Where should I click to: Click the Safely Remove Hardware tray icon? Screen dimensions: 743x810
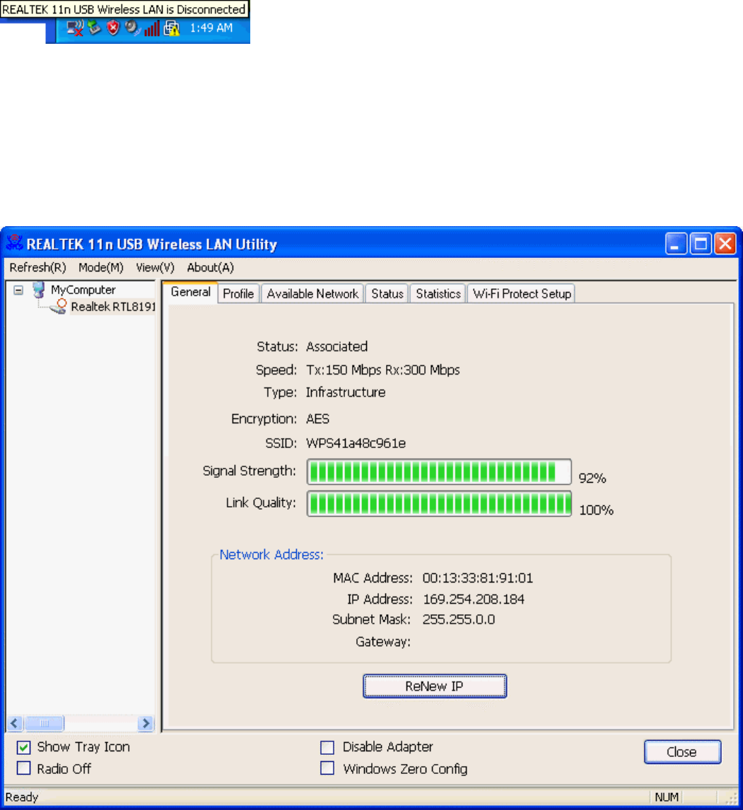pyautogui.click(x=94, y=28)
